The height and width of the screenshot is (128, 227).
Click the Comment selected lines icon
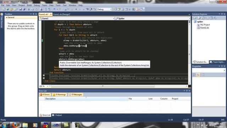[x=46, y=9]
